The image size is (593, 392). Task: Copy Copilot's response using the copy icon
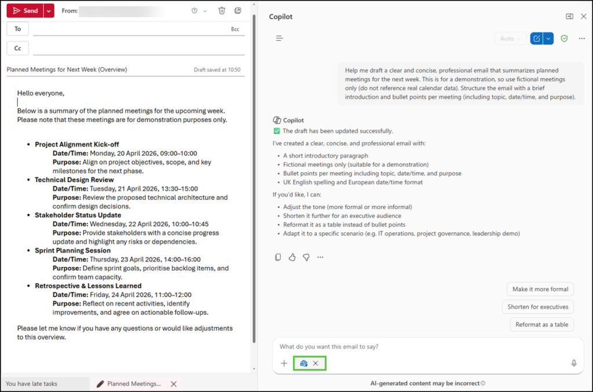pyautogui.click(x=278, y=257)
